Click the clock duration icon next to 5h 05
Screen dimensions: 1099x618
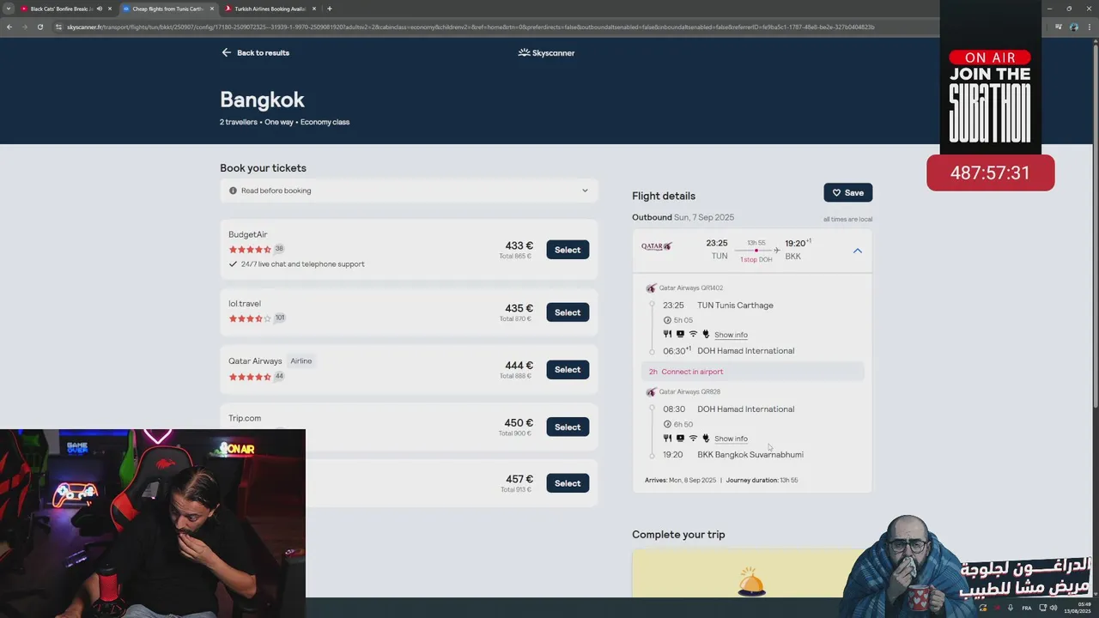[x=667, y=320]
